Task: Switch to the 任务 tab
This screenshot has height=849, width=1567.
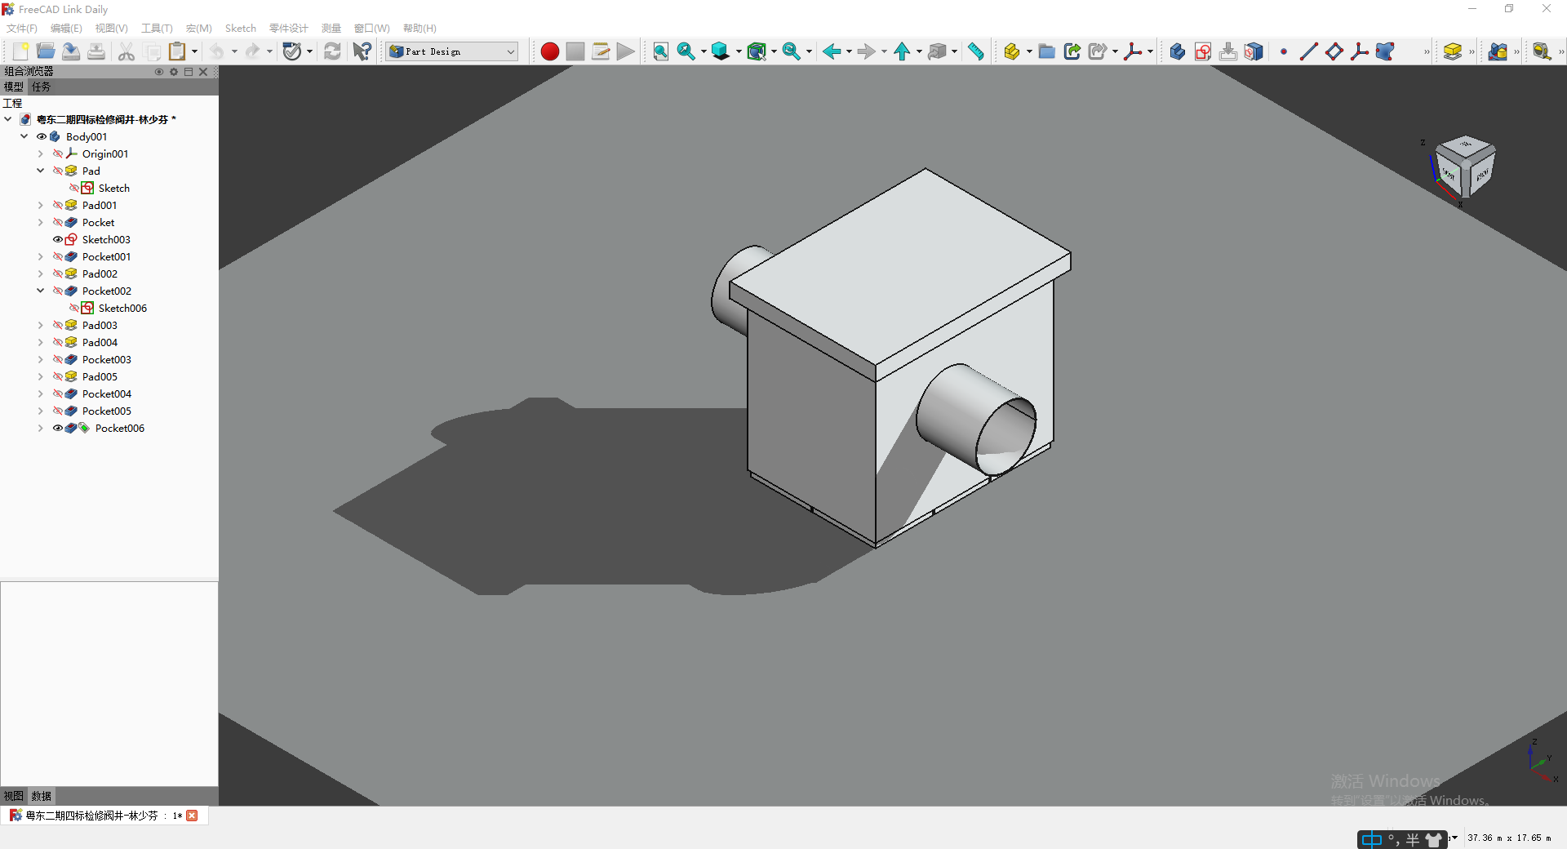Action: (41, 87)
